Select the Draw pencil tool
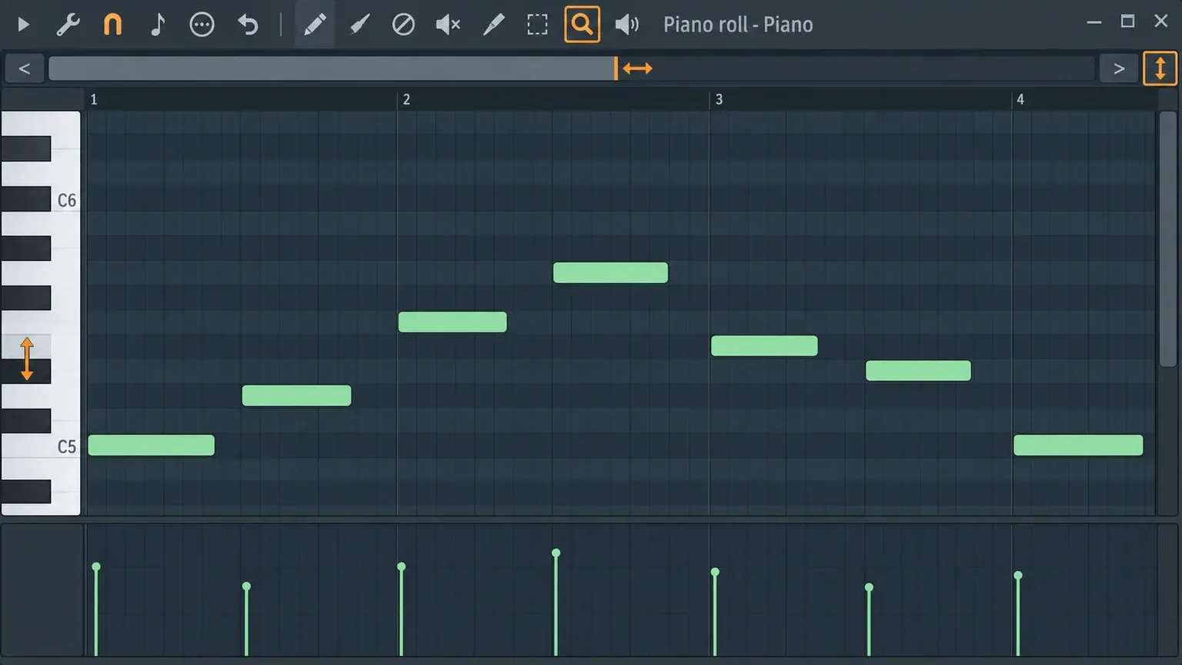This screenshot has width=1182, height=665. (314, 25)
